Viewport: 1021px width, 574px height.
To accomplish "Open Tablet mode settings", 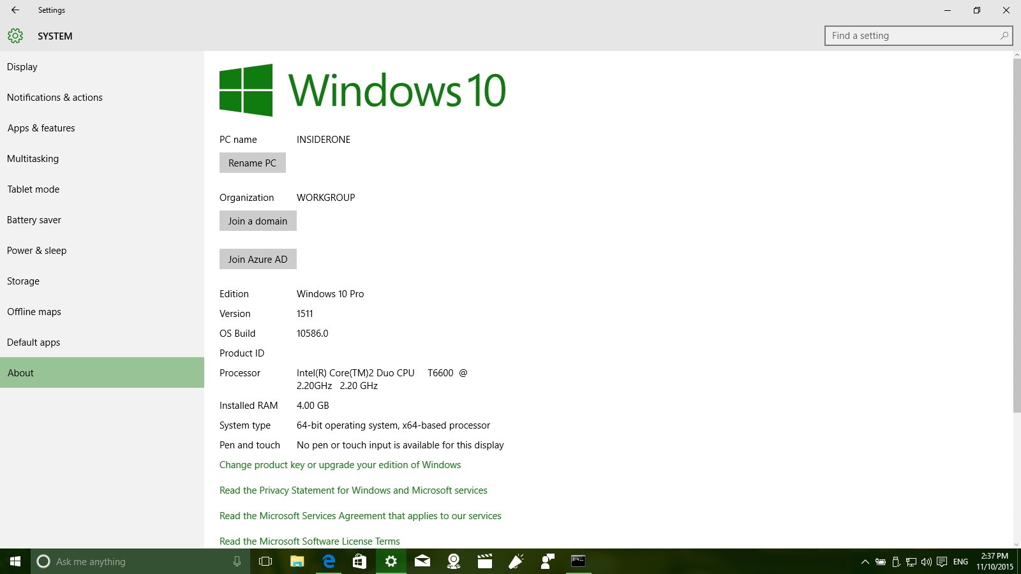I will [102, 189].
